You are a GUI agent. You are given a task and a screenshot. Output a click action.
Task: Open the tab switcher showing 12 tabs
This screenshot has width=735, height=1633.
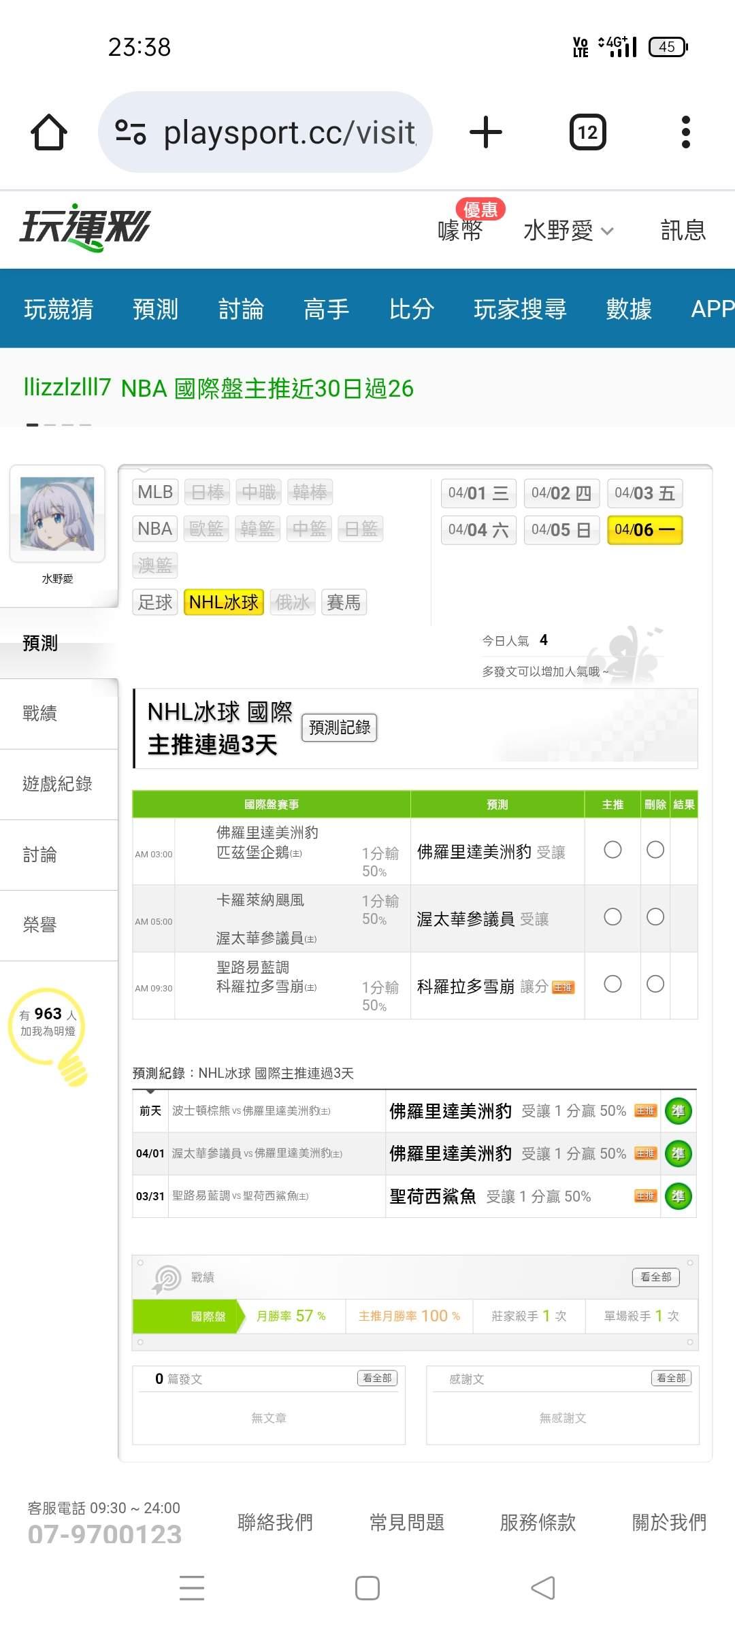pyautogui.click(x=587, y=132)
